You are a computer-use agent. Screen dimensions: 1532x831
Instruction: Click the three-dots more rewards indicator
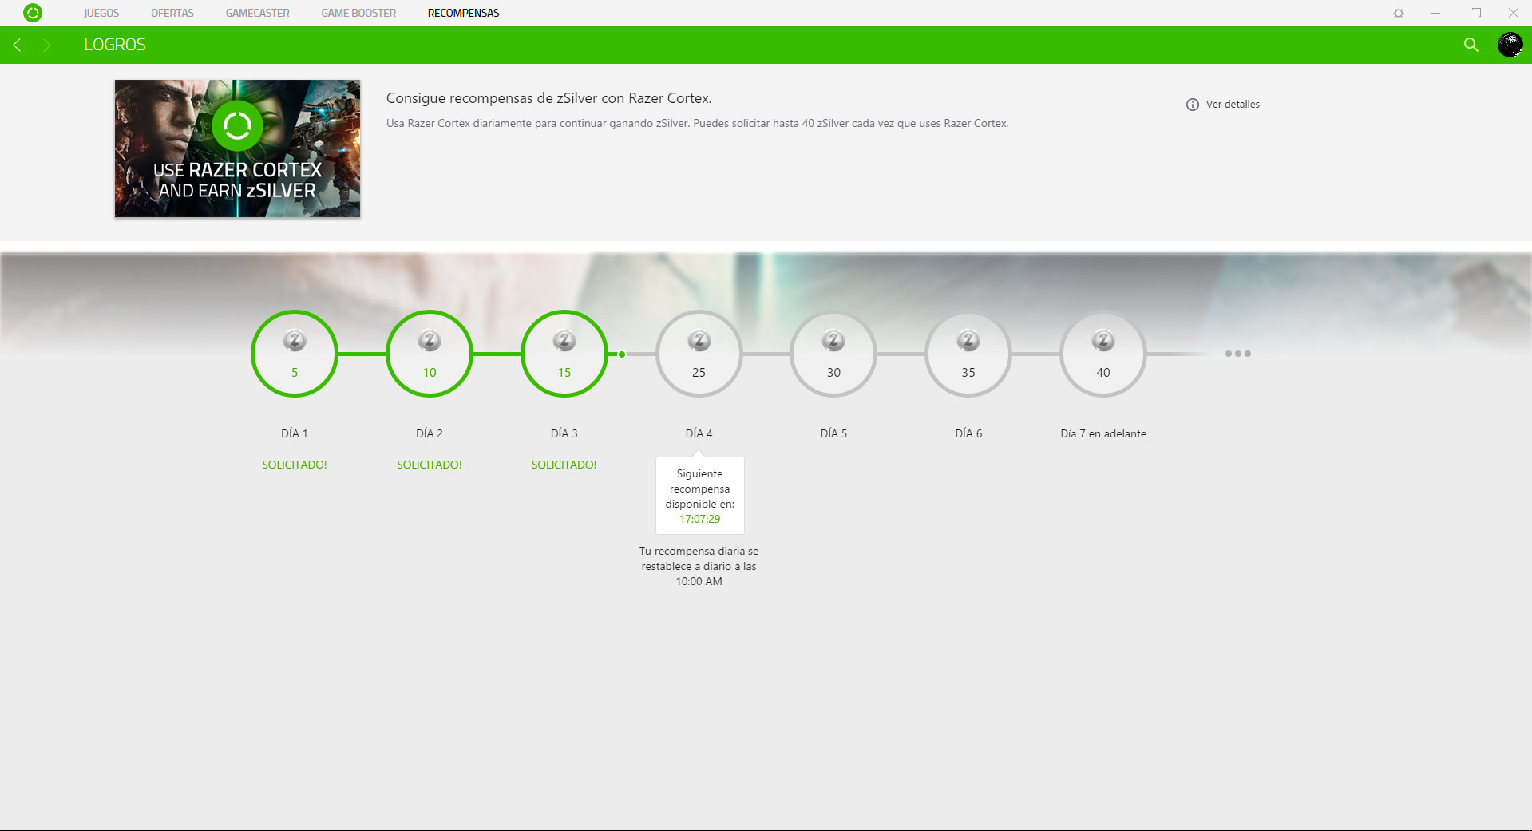click(x=1238, y=354)
